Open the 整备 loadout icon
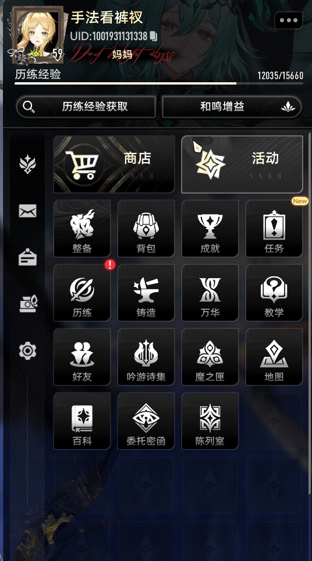The width and height of the screenshot is (312, 561). tap(82, 228)
